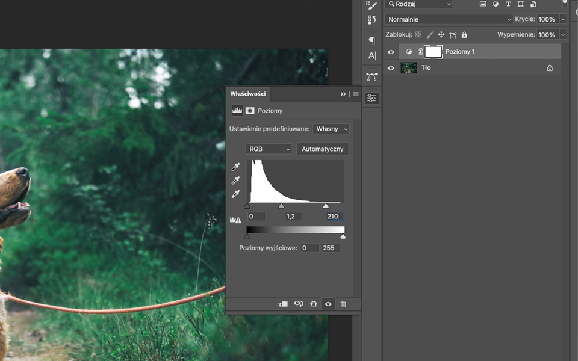The width and height of the screenshot is (578, 361).
Task: Open the RGB channel dropdown
Action: pyautogui.click(x=268, y=149)
